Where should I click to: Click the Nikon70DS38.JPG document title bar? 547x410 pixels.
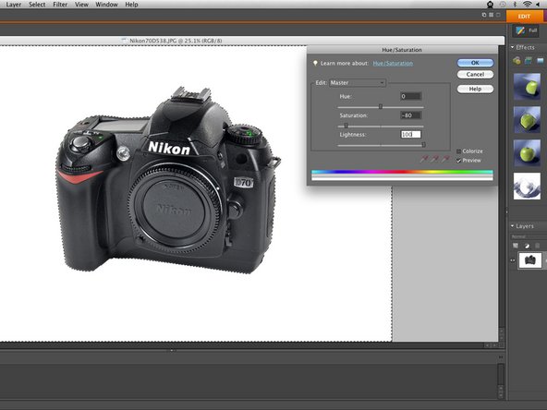[252, 41]
